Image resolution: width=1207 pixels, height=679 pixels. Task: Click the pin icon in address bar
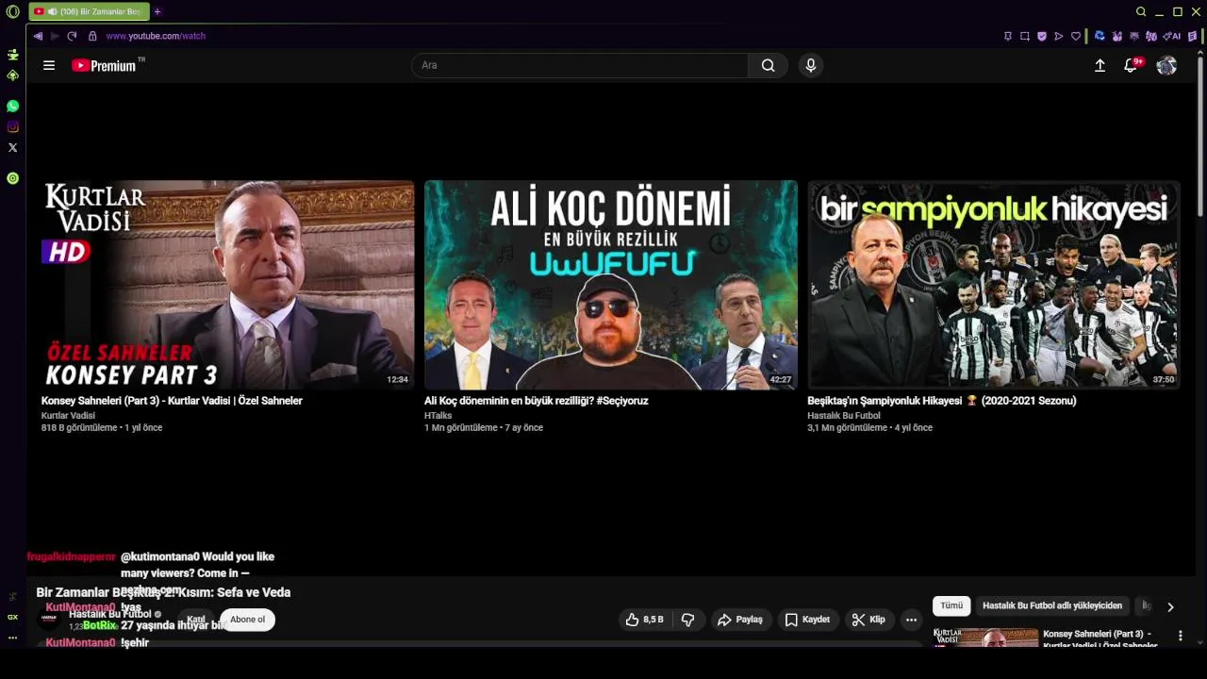click(1008, 36)
